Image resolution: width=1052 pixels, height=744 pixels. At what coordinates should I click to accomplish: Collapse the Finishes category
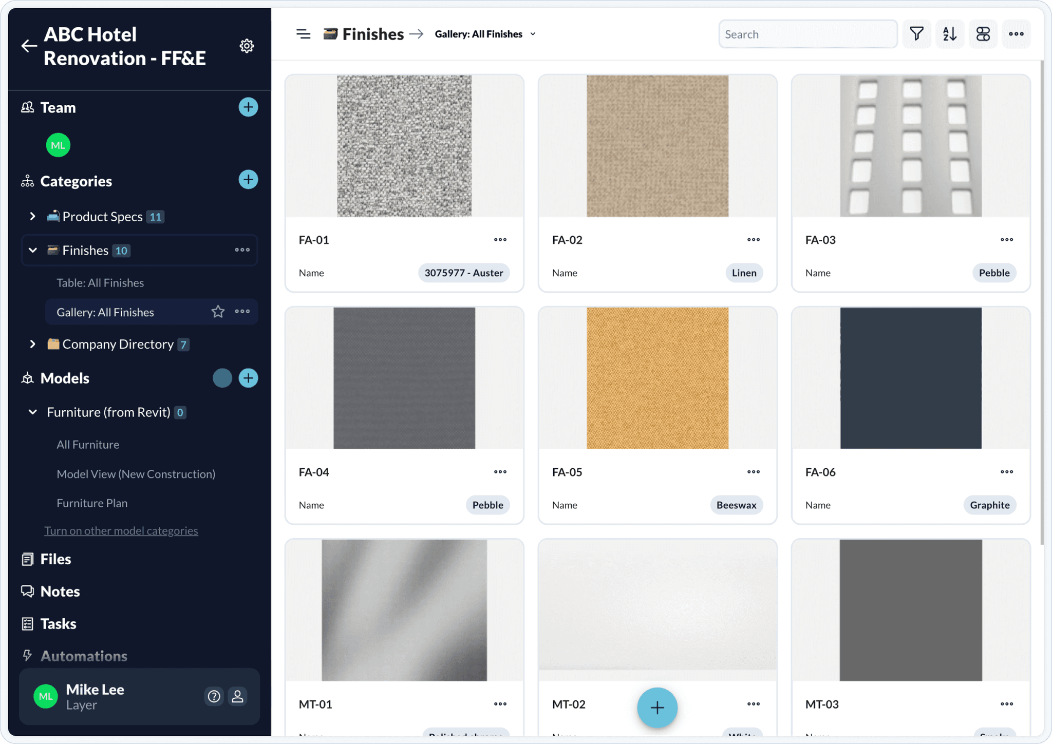(33, 250)
